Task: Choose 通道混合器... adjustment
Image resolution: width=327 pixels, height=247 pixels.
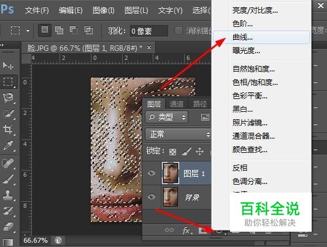Action: pyautogui.click(x=253, y=136)
